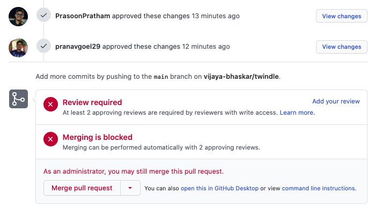
Task: Click the checkmark icon beside pranavgoel29's approval
Action: [43, 46]
